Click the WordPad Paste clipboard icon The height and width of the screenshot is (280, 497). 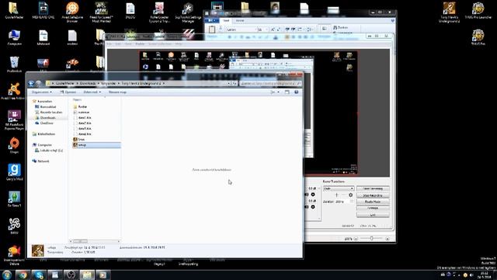pos(212,30)
